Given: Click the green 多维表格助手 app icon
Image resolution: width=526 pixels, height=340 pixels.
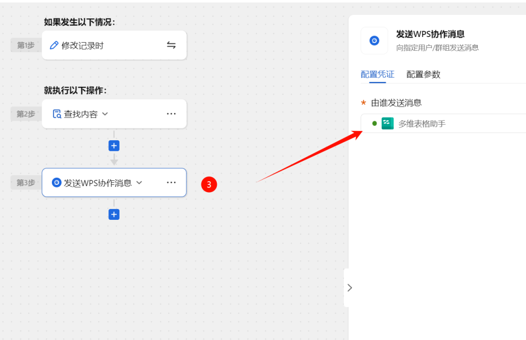Looking at the screenshot, I should (387, 123).
